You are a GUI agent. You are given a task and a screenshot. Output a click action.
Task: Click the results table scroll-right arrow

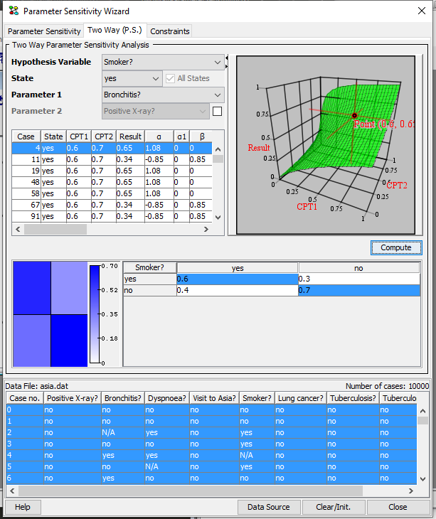pos(206,229)
